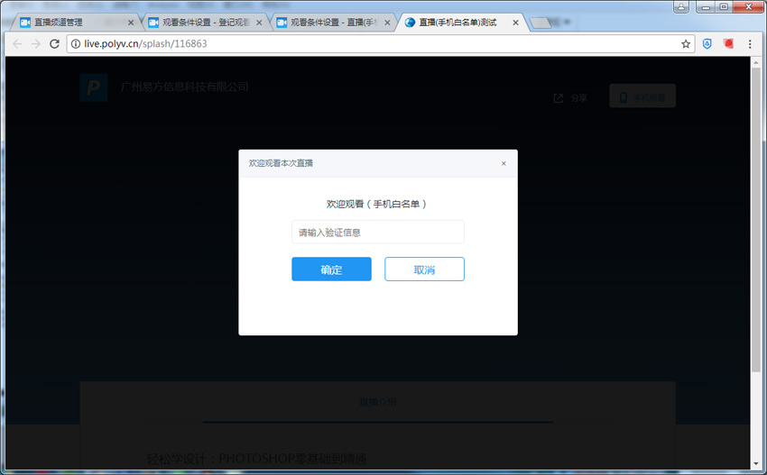
Task: Click the red extension icon in toolbar
Action: tap(729, 43)
